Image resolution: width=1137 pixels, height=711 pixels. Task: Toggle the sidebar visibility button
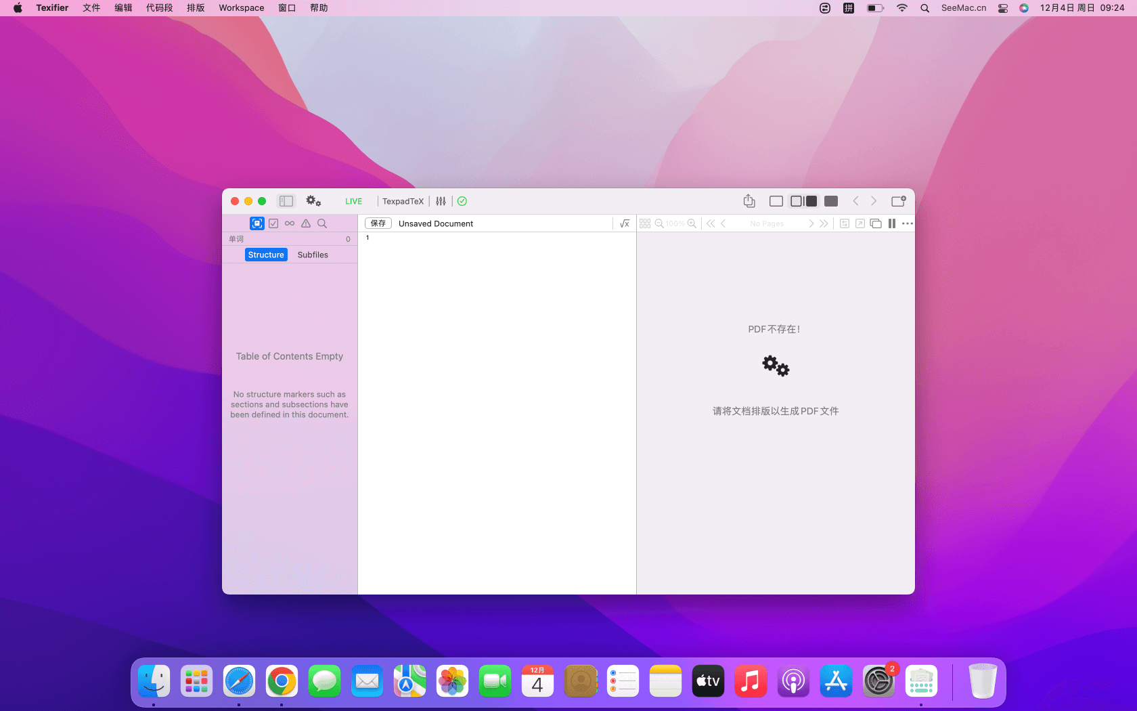[x=286, y=201]
